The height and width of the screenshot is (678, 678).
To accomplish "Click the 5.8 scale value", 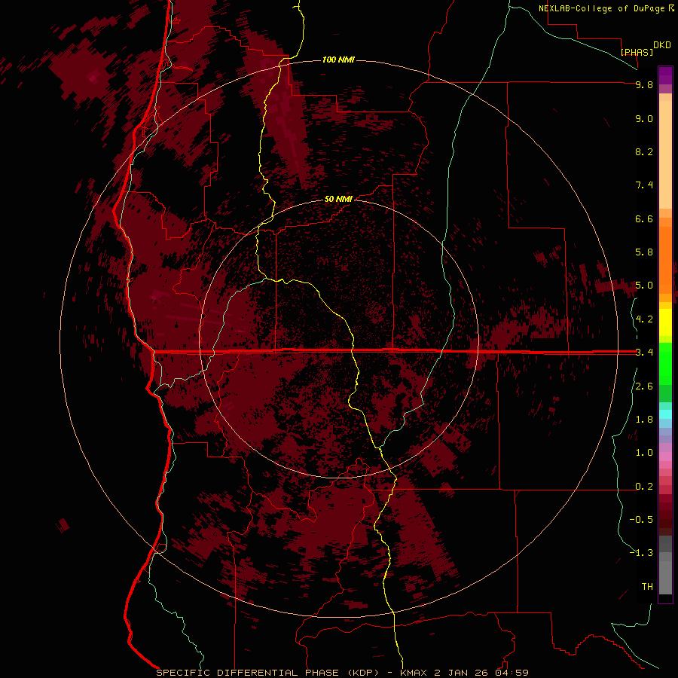I will pos(644,252).
